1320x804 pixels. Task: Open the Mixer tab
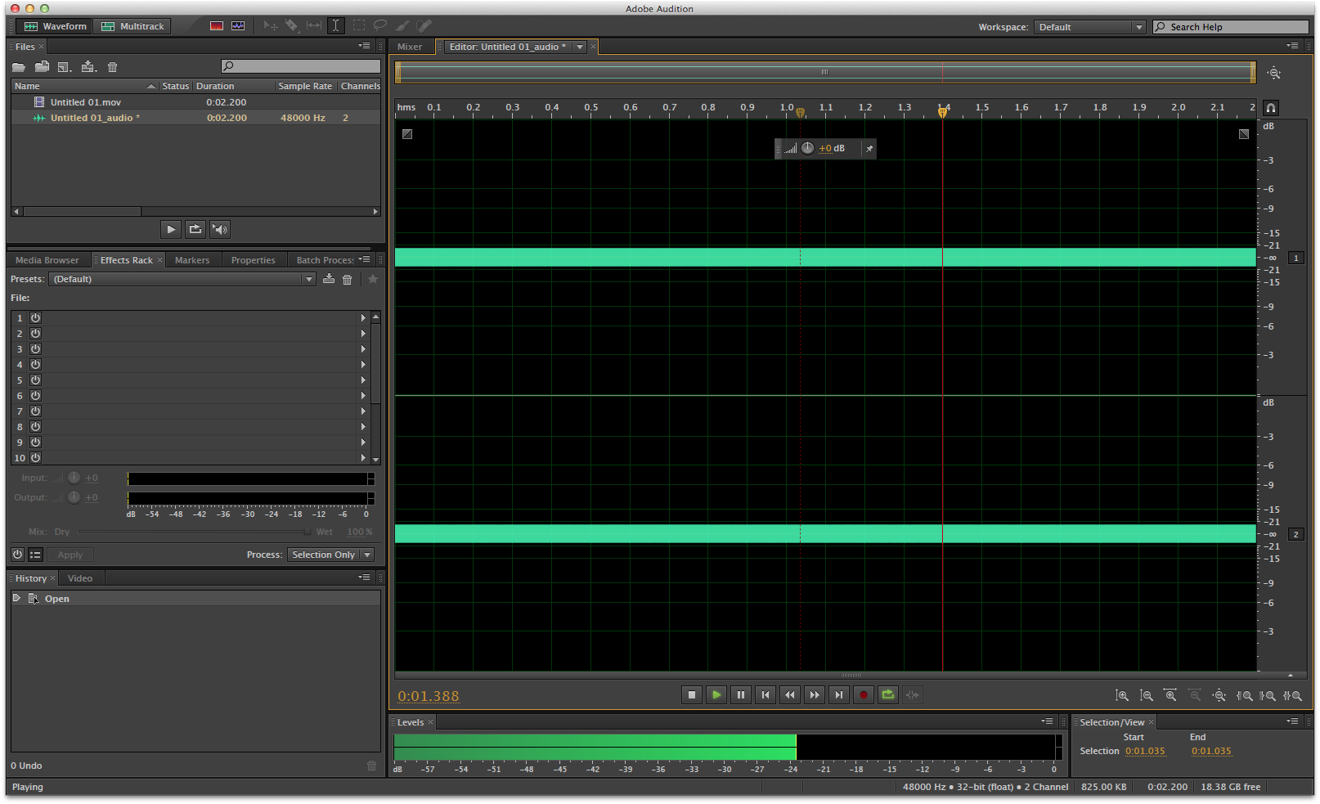(410, 47)
